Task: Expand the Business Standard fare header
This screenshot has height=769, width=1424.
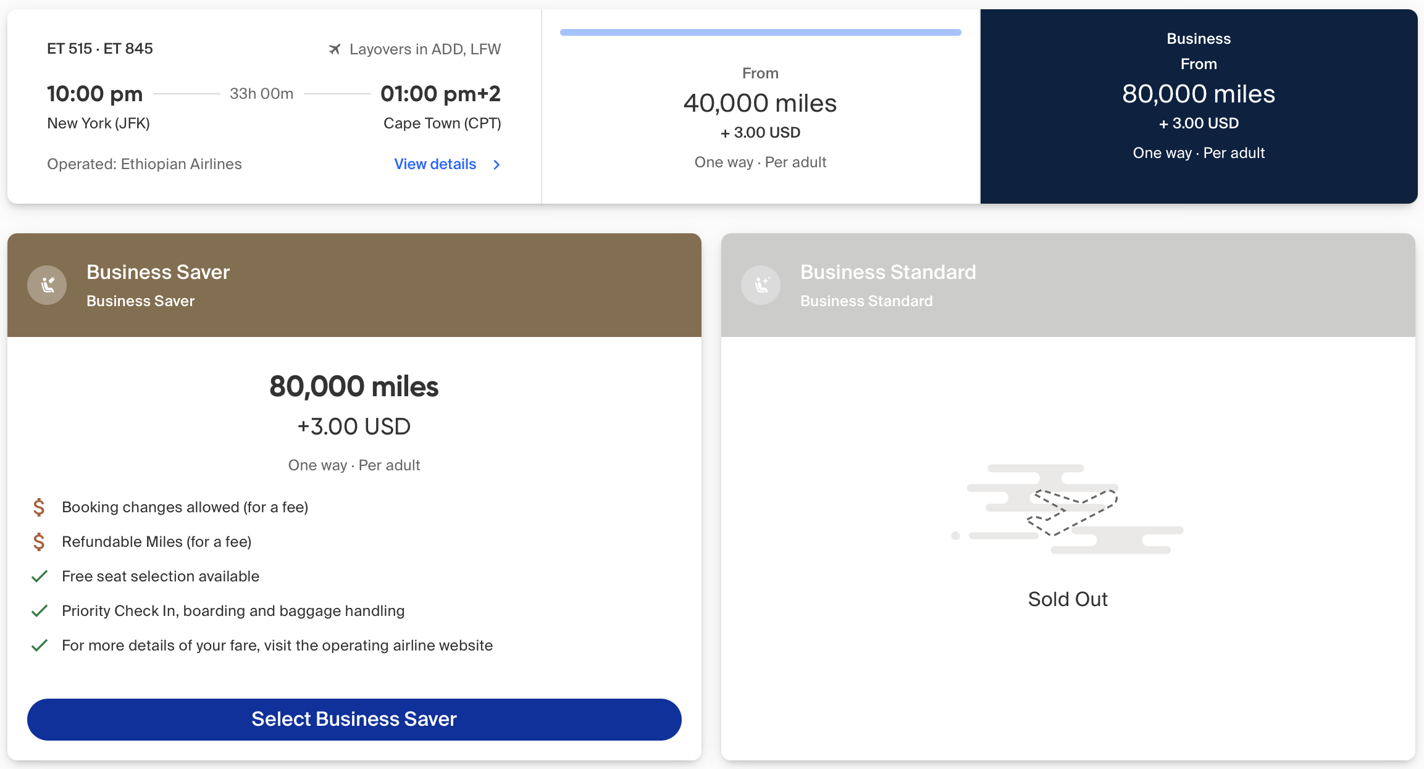Action: [x=1067, y=285]
